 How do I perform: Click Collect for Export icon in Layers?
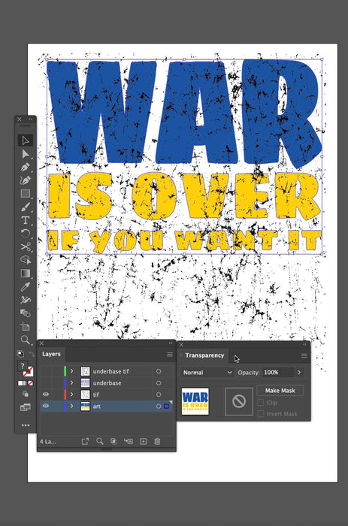[85, 441]
